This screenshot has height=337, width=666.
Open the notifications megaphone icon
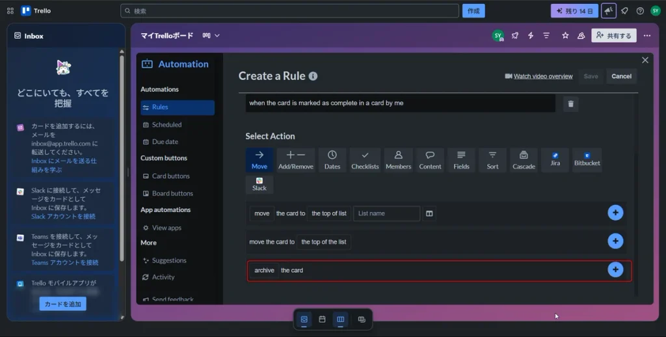point(609,11)
